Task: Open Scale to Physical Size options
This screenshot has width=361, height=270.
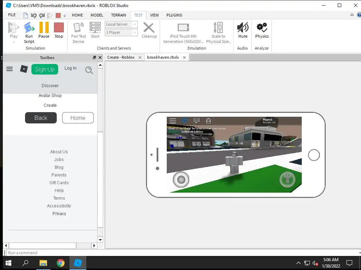Action: point(218,33)
